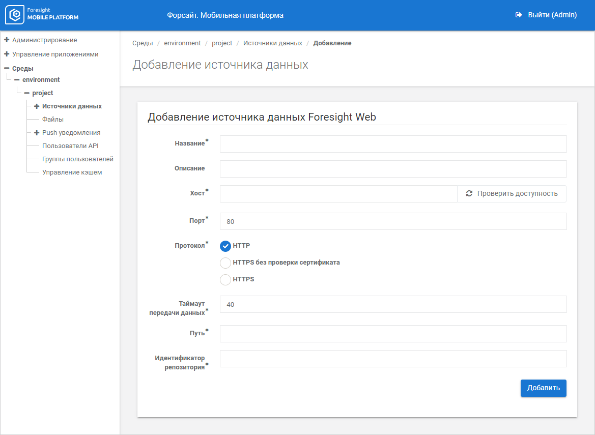595x435 pixels.
Task: Collapse the Среды tree node
Action: click(7, 68)
